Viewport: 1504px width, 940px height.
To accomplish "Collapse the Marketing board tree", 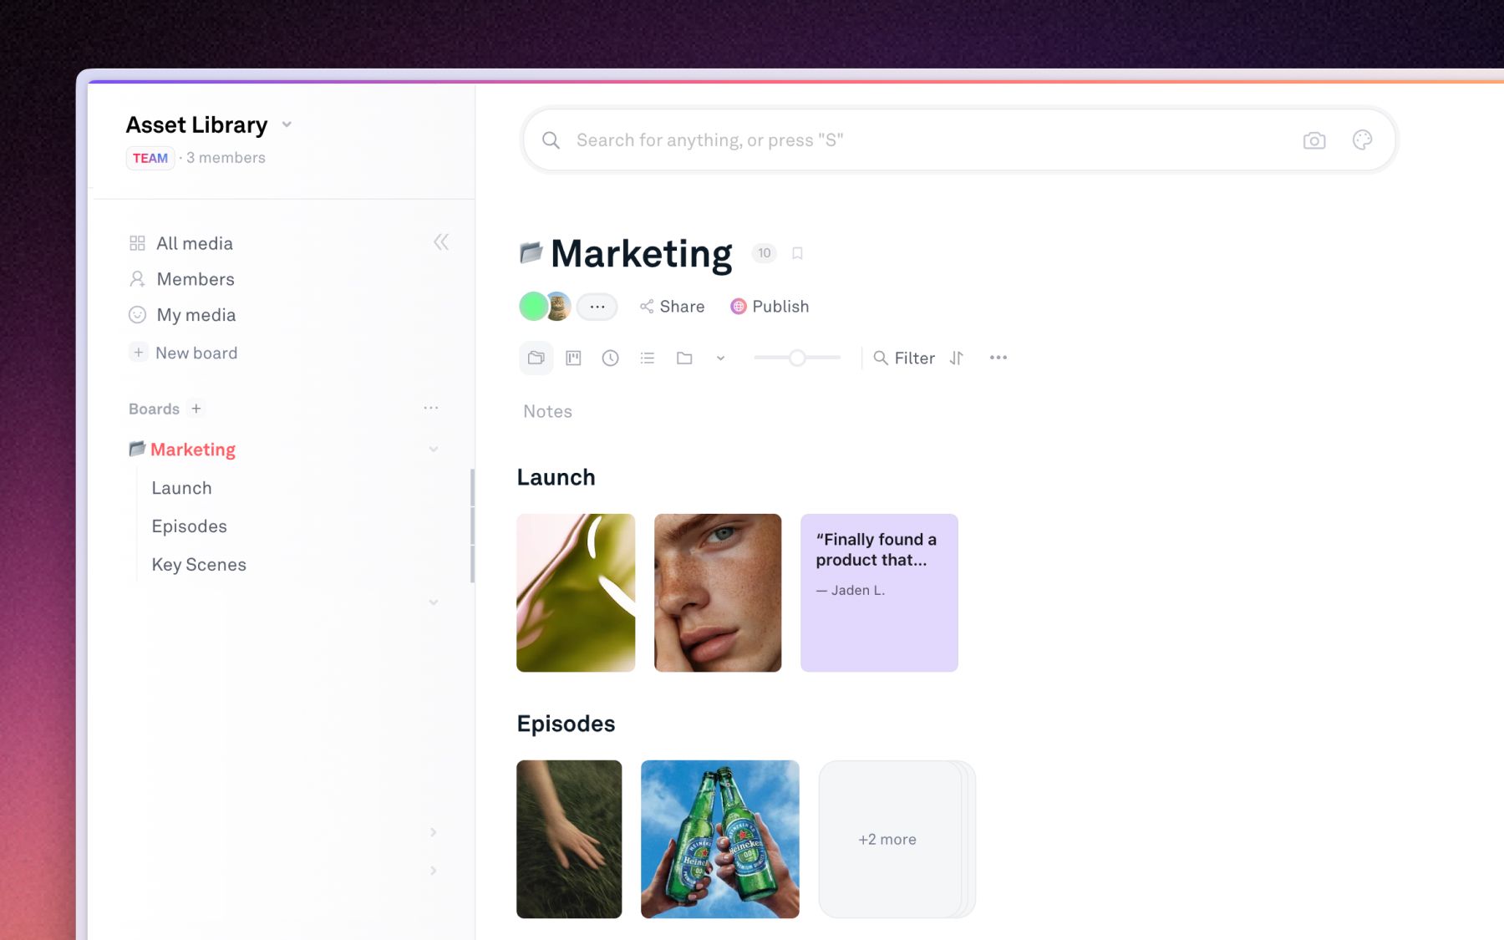I will tap(434, 450).
